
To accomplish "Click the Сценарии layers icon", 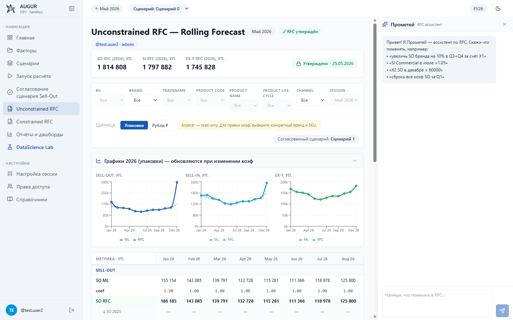I will (10, 63).
